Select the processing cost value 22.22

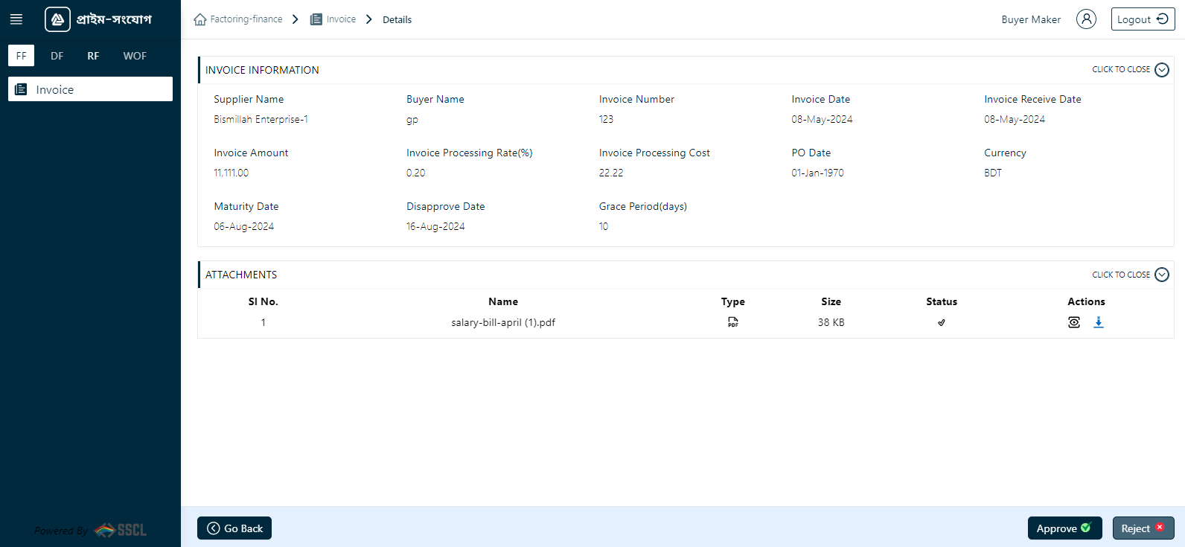tap(611, 173)
